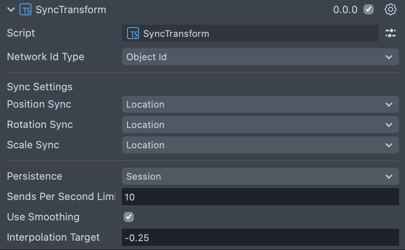This screenshot has width=405, height=250.
Task: Click the Persistence property label
Action: pos(35,176)
